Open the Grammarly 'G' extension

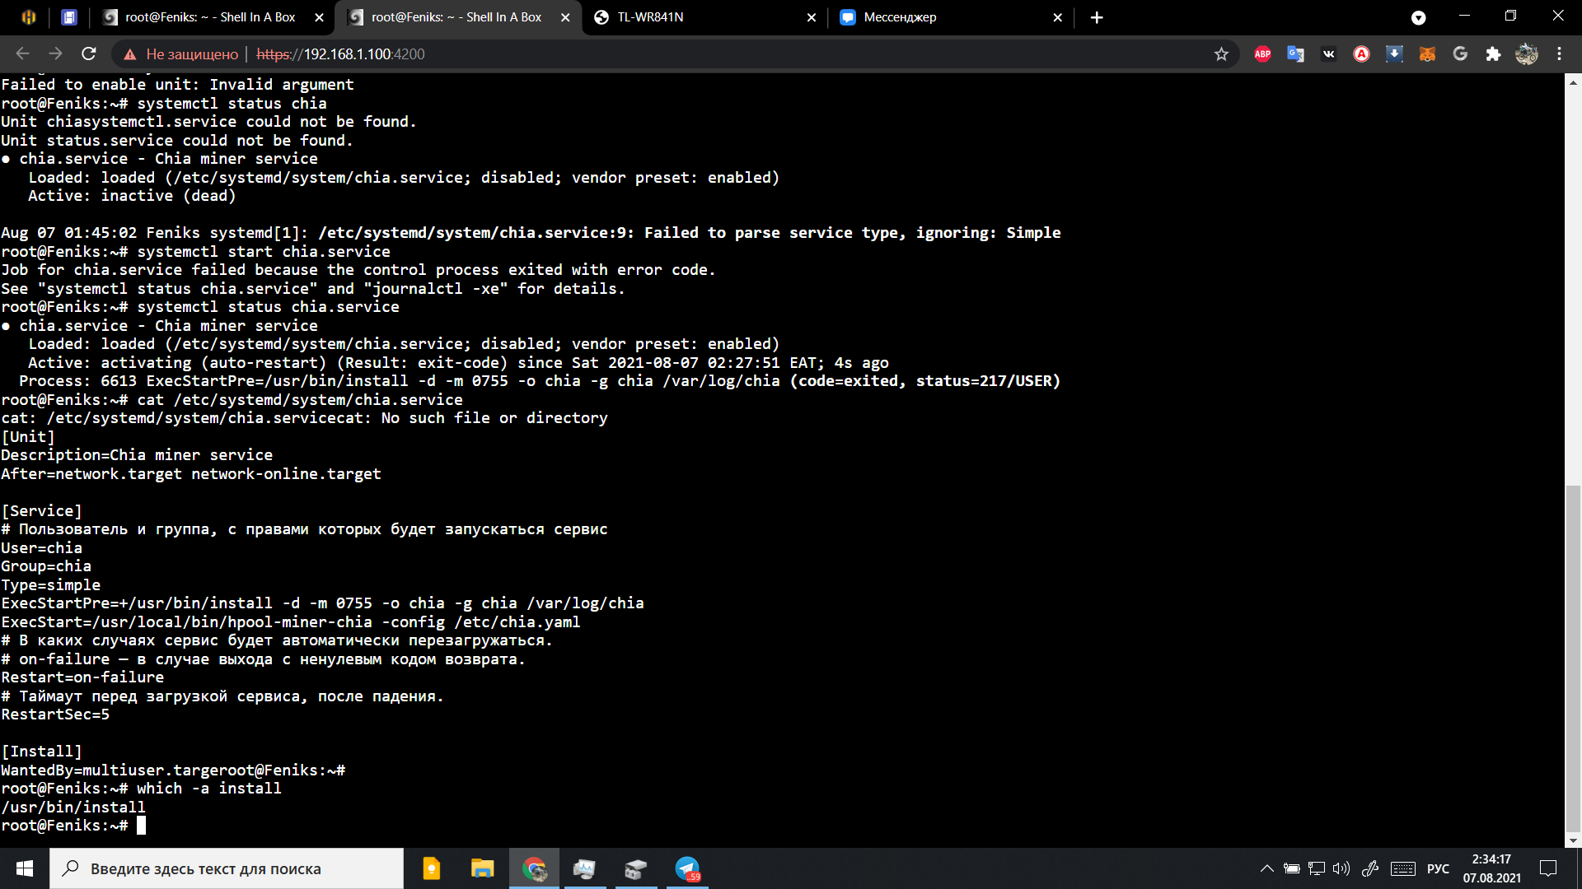tap(1460, 54)
